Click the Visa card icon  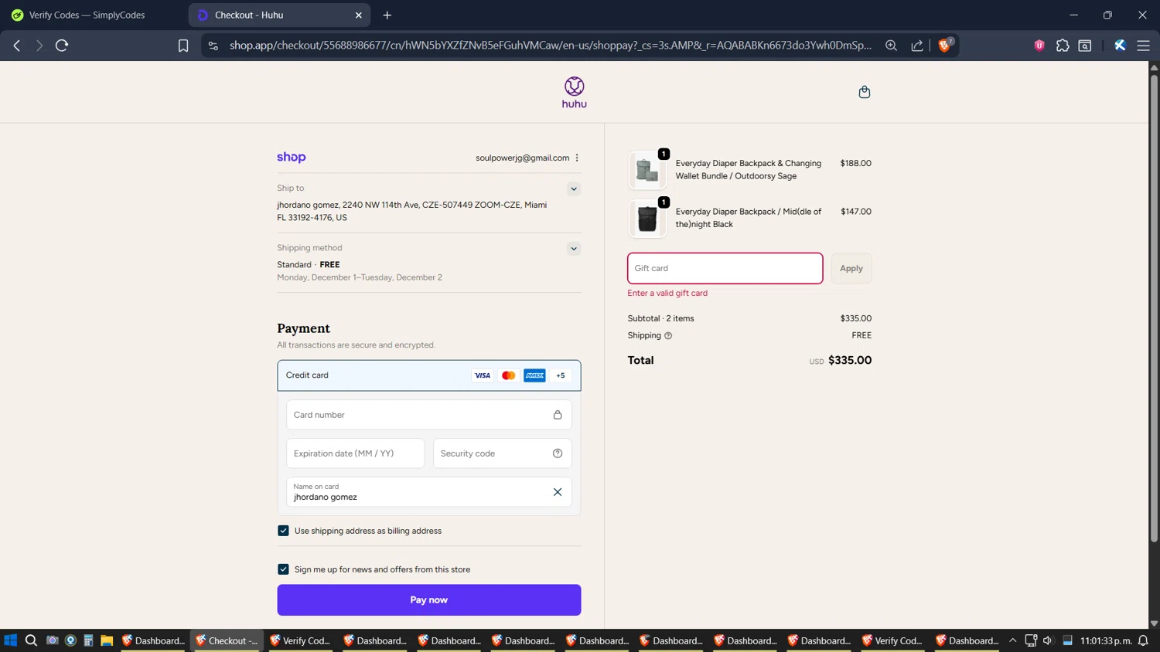click(x=483, y=375)
